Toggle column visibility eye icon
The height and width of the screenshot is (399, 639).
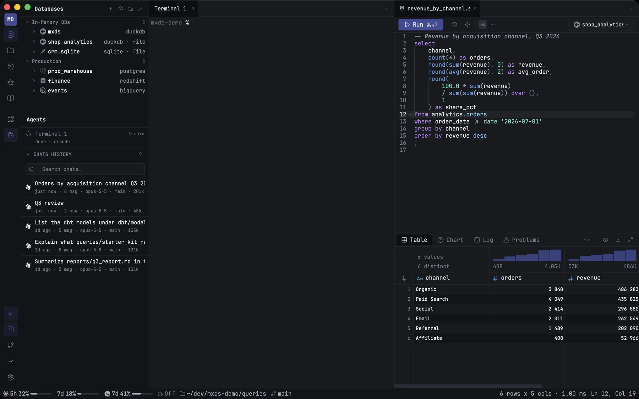click(606, 240)
